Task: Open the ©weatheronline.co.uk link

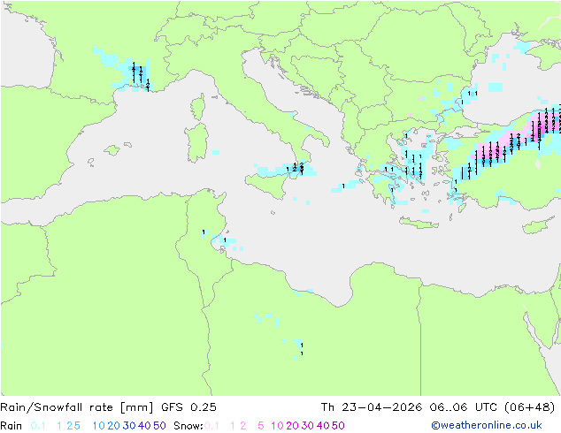Action: [487, 426]
